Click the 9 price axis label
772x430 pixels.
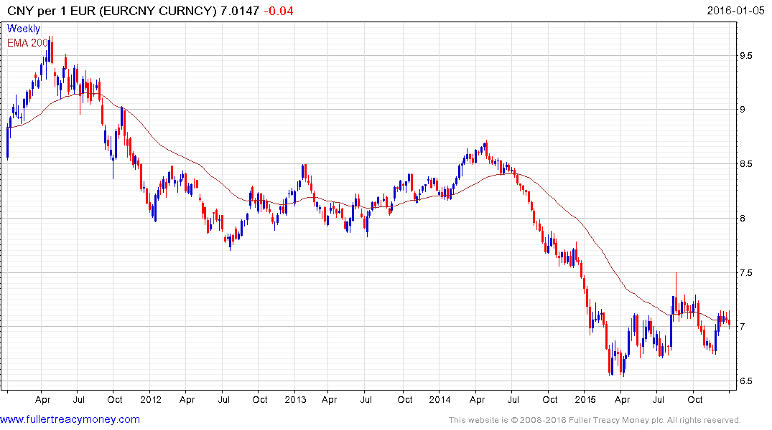coord(743,110)
